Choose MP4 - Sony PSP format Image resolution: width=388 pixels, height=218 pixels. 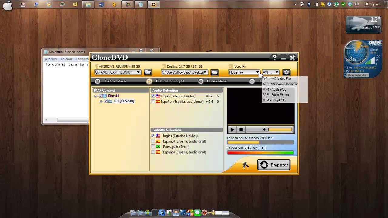coord(284,100)
